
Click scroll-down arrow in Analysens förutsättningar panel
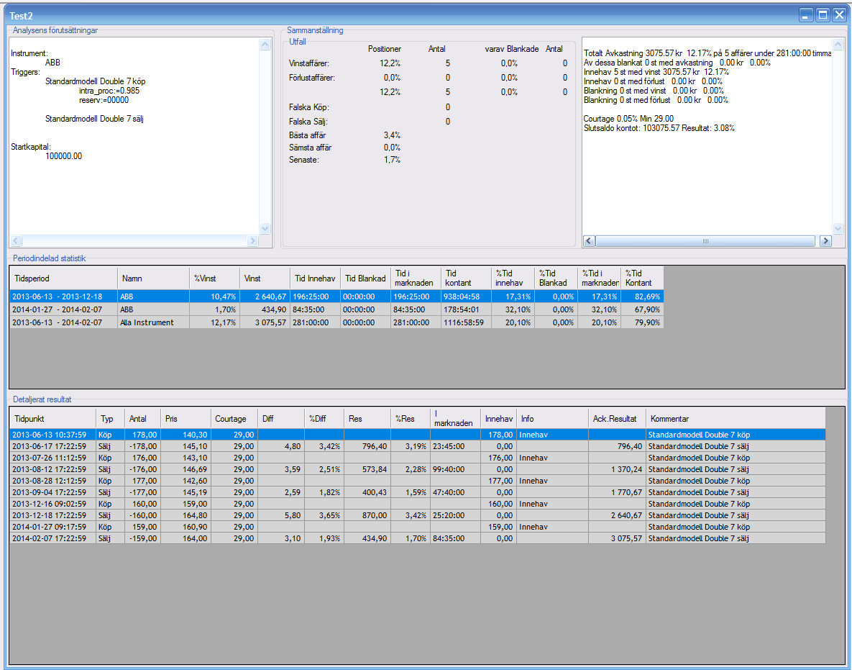(264, 228)
